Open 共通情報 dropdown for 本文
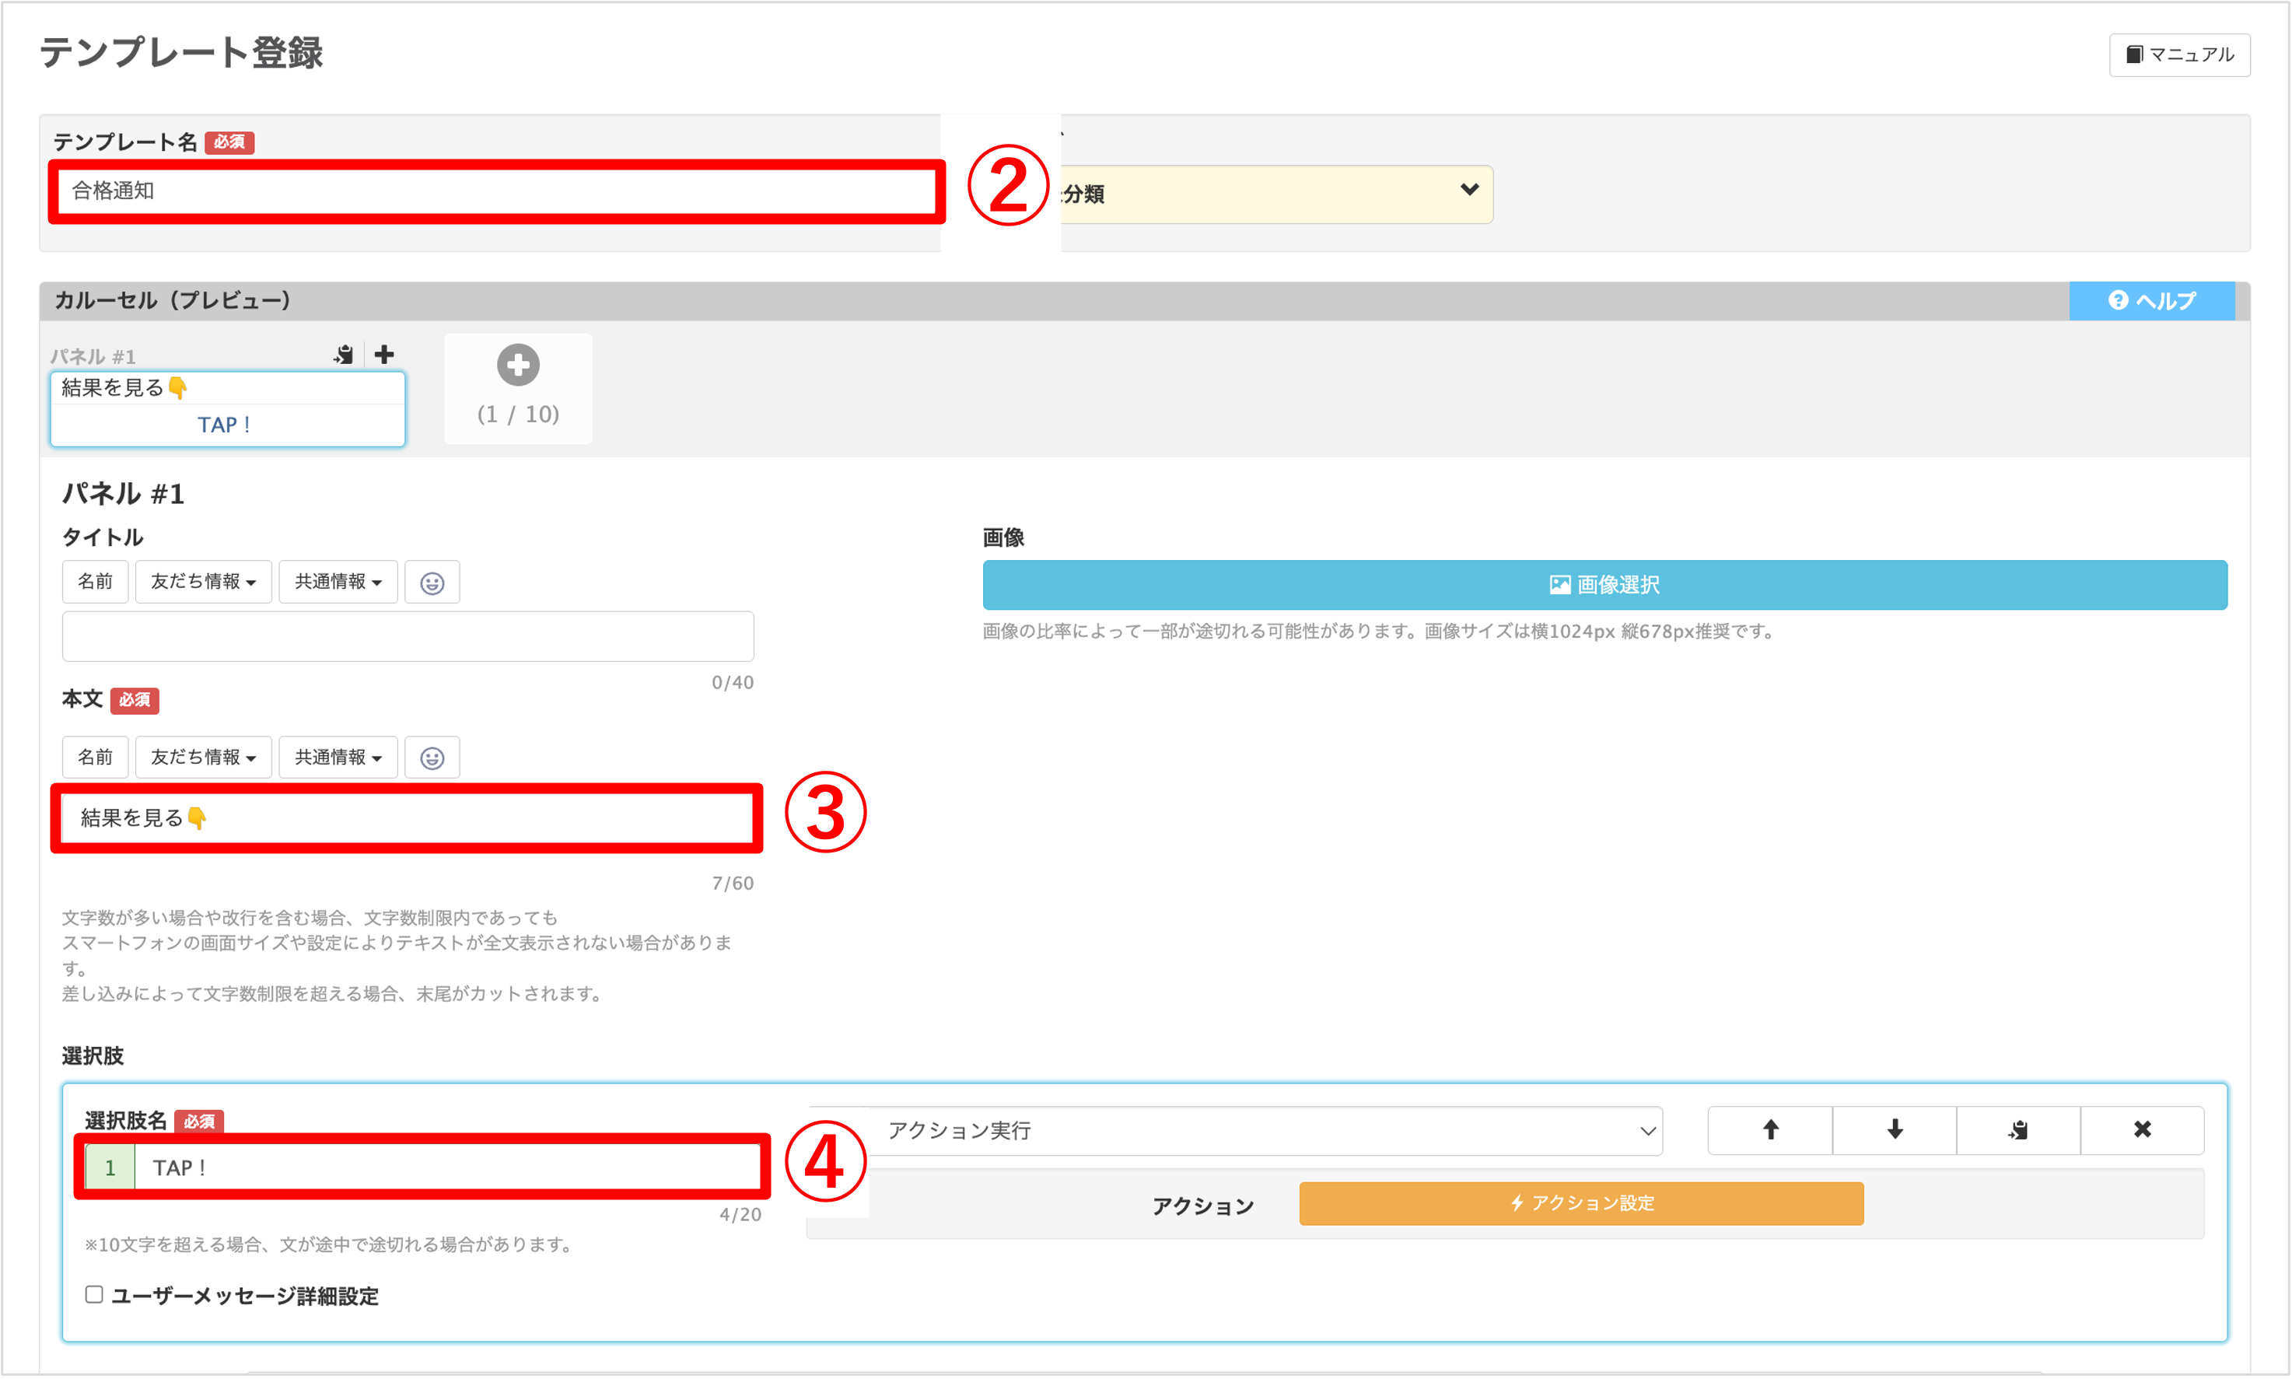This screenshot has width=2292, height=1379. coord(338,758)
